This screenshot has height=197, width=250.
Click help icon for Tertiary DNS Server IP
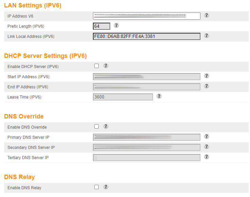tap(207, 157)
